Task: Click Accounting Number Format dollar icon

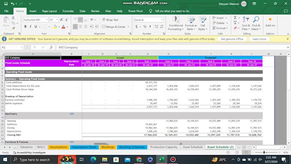Action: click(x=137, y=27)
